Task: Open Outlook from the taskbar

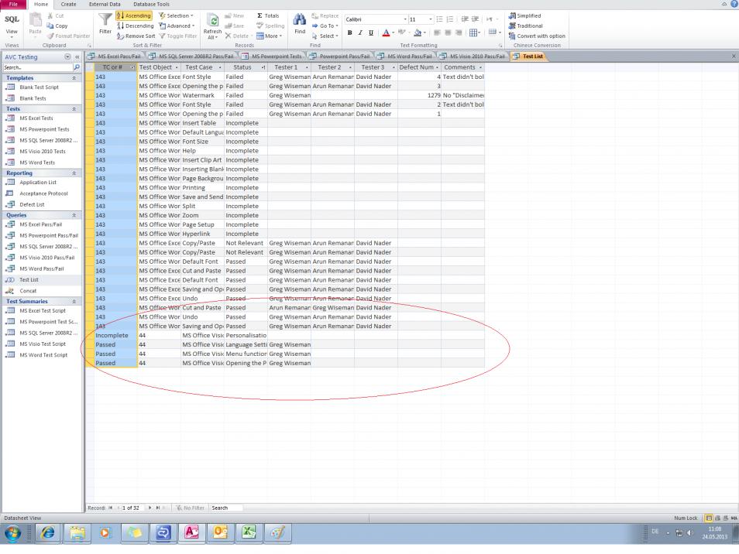Action: coord(220,533)
